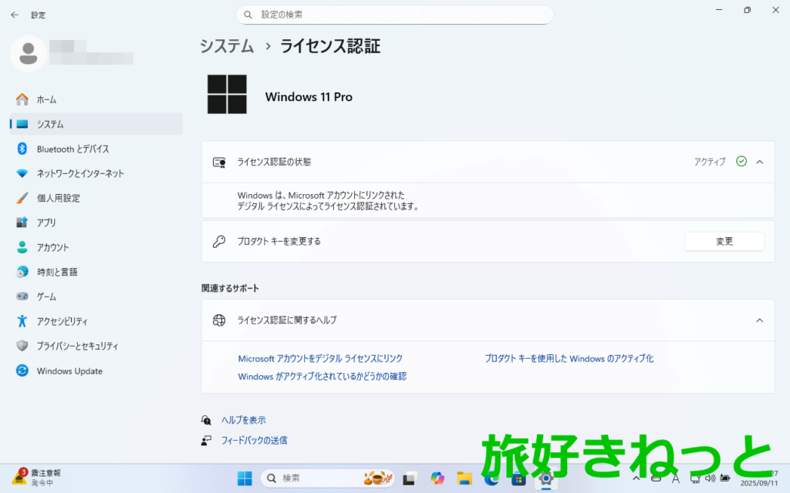This screenshot has height=493, width=790.
Task: Open the user profile avatar
Action: click(x=29, y=53)
